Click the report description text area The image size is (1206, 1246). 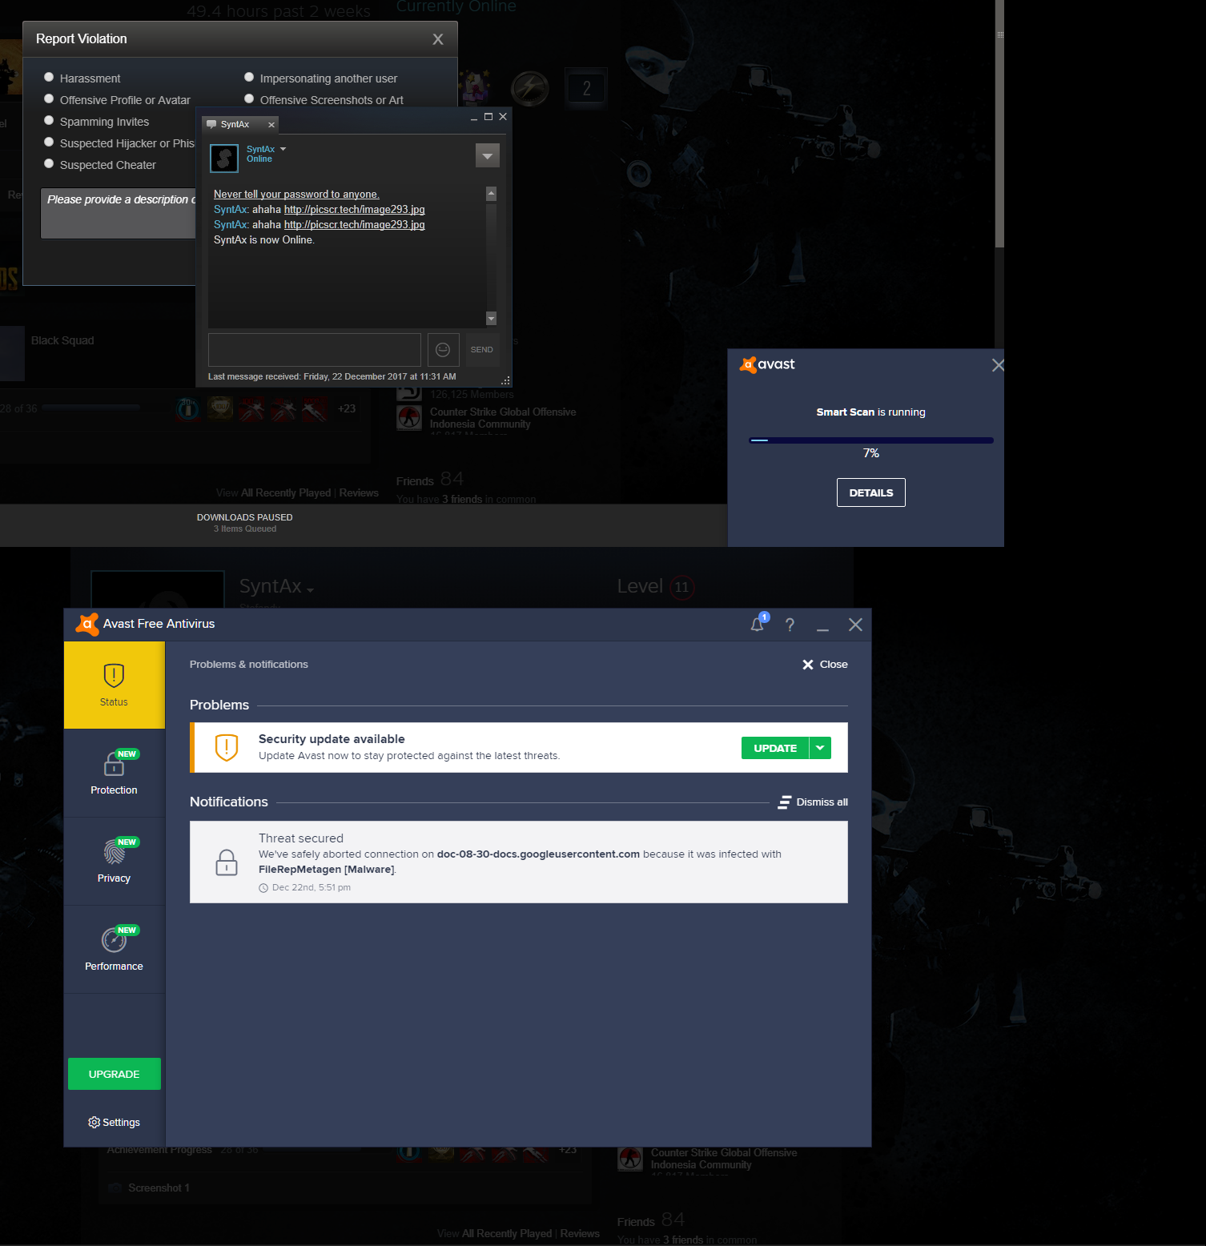coord(119,213)
